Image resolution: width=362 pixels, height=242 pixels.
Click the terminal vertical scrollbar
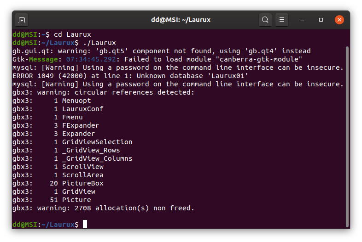347,137
